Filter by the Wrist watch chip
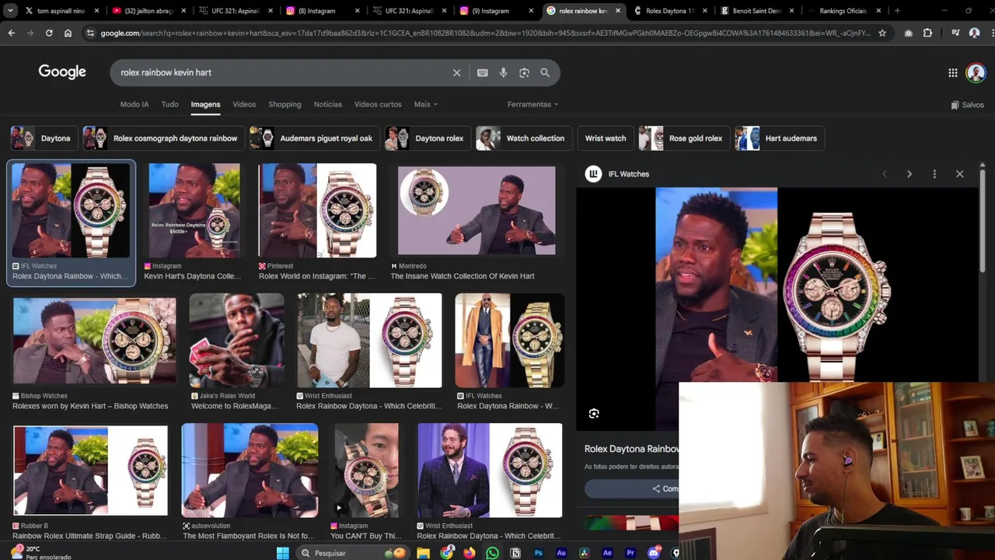 (x=606, y=138)
